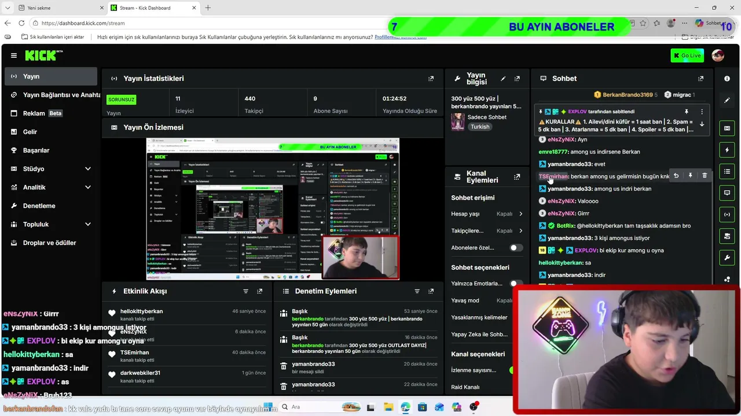Open Yavaş mod setting
741x416 pixels.
pos(482,300)
